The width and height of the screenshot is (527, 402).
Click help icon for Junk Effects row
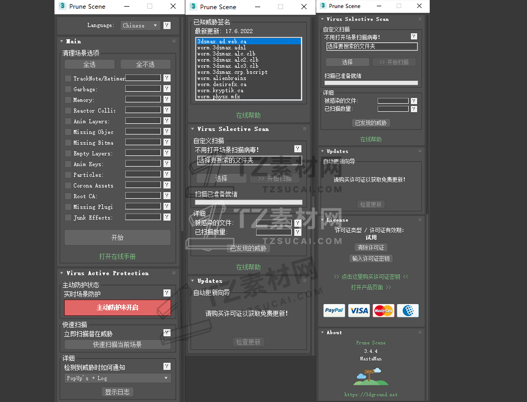tap(167, 217)
